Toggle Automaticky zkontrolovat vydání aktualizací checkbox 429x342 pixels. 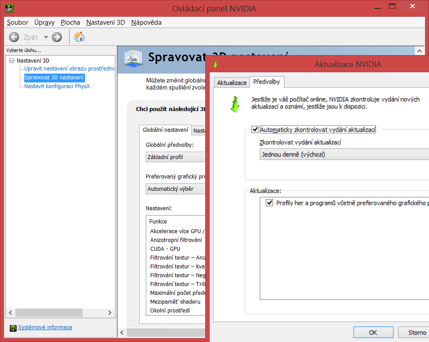(x=255, y=129)
